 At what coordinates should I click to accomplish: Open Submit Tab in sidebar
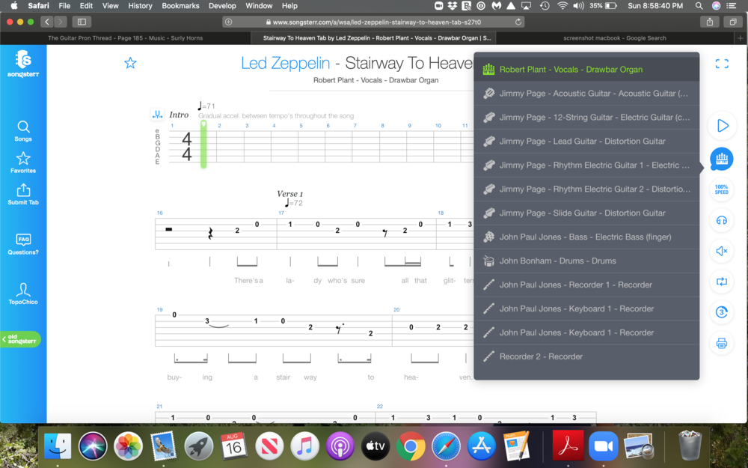point(23,194)
